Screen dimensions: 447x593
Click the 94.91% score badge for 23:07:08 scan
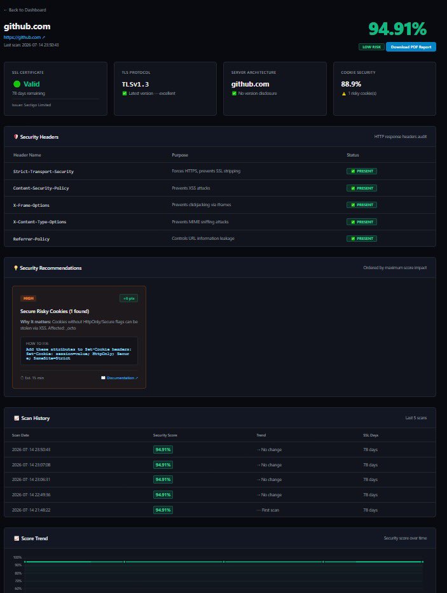pyautogui.click(x=163, y=465)
